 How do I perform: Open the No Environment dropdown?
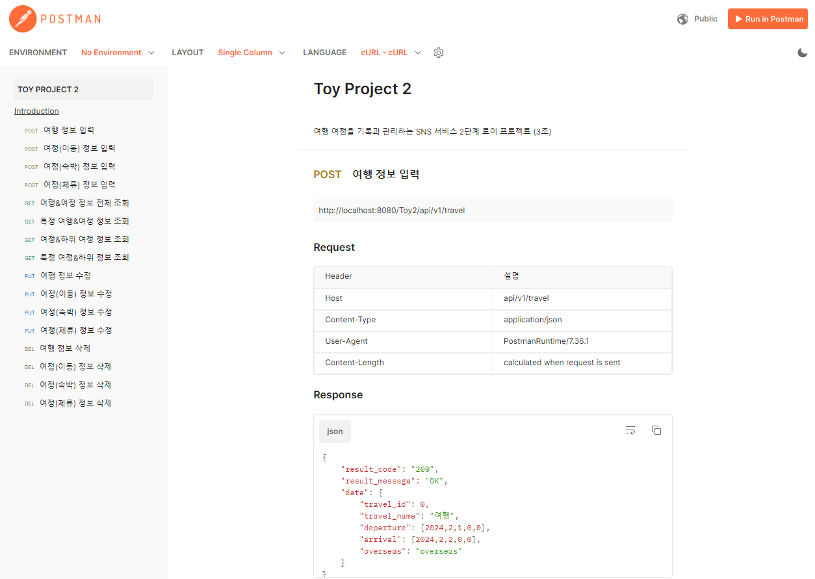118,53
